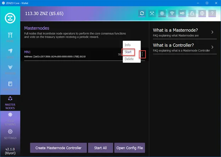The width and height of the screenshot is (221, 157).
Task: Click the 113.30 ZNZ balance text
Action: point(44,13)
